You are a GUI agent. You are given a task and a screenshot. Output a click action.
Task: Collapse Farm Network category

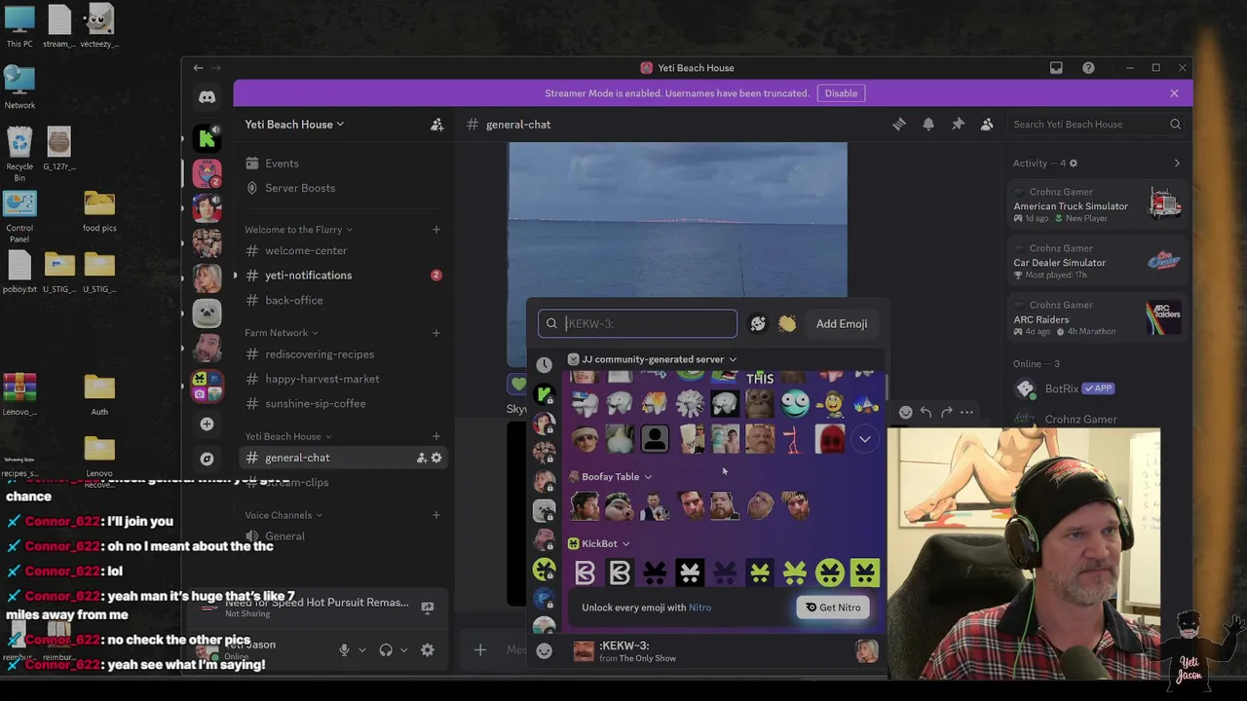click(282, 333)
